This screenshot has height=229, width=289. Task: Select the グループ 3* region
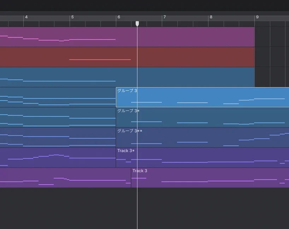[x=202, y=117]
